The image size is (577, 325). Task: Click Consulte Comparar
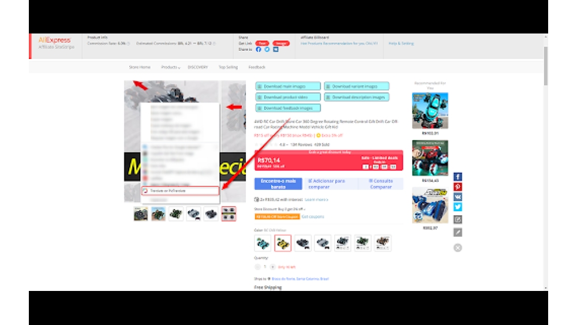pos(381,184)
